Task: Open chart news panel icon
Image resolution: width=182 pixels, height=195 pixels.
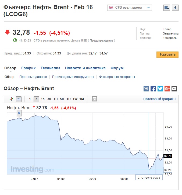Action: click(x=94, y=99)
